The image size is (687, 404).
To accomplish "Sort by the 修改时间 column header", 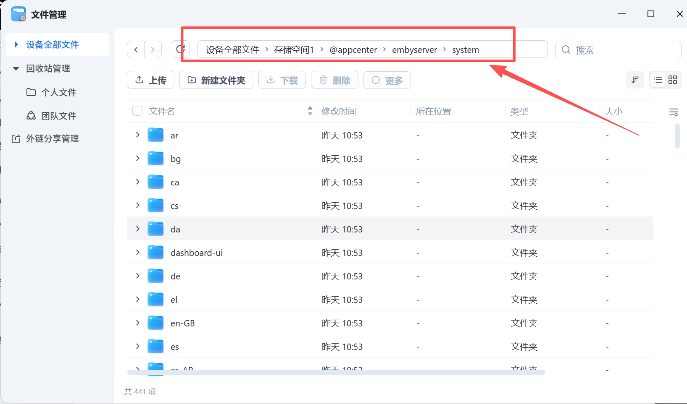I will (339, 111).
